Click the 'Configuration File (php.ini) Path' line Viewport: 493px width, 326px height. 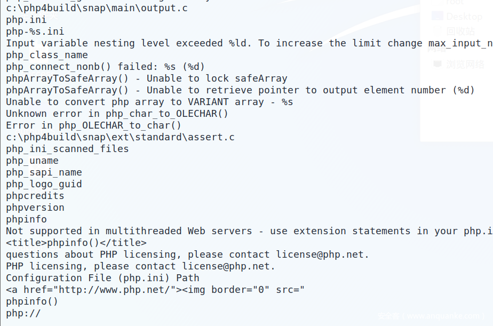tap(102, 278)
